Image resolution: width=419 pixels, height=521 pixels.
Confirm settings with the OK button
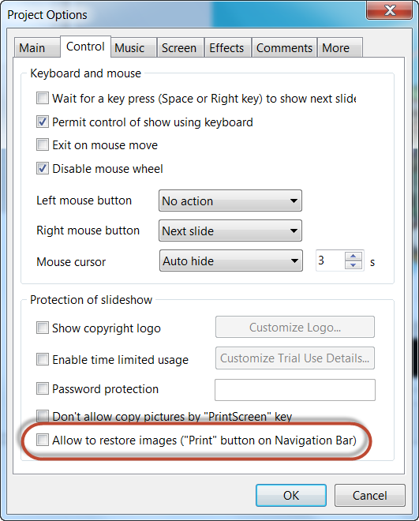pos(291,496)
